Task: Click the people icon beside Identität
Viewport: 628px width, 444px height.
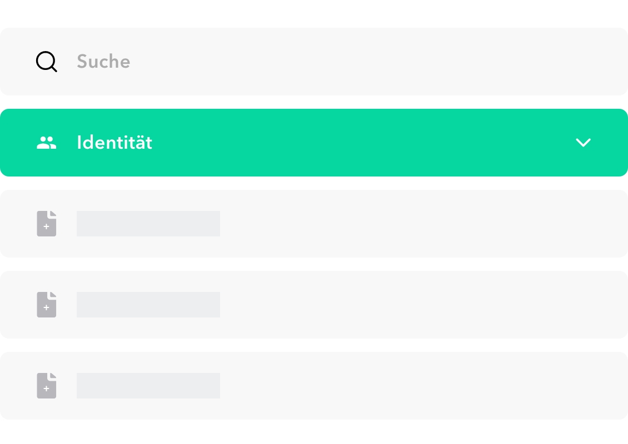Action: pyautogui.click(x=47, y=143)
